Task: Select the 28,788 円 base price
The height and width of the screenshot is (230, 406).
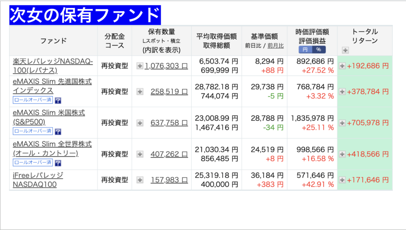Action: [267, 118]
